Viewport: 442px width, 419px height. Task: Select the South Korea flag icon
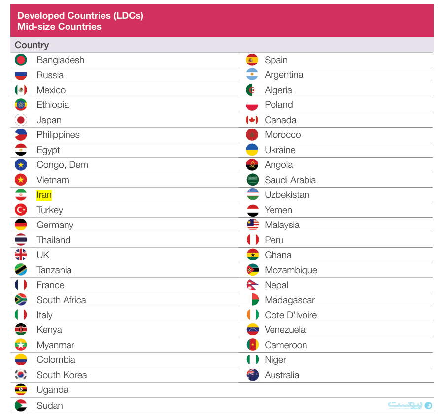pos(21,375)
